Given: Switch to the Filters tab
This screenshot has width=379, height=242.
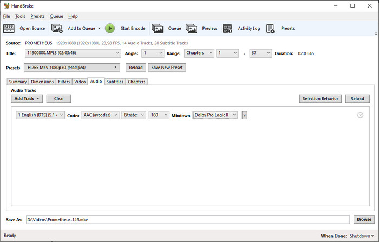Looking at the screenshot, I should [x=64, y=82].
